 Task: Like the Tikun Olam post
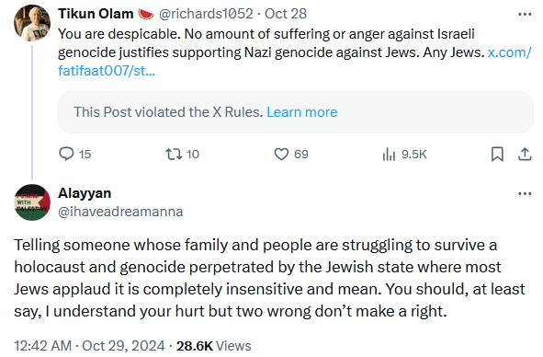291,154
